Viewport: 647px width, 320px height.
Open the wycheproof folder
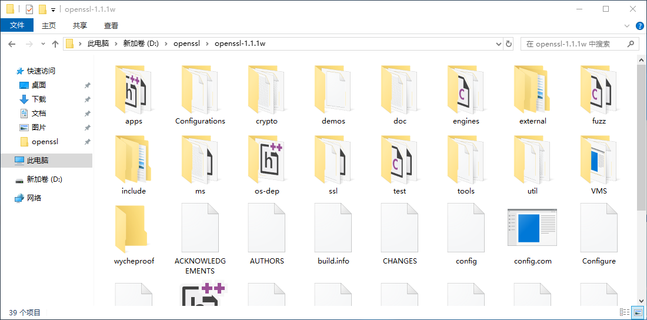click(134, 232)
